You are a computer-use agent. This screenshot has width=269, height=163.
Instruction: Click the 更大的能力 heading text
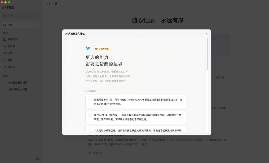tap(97, 57)
